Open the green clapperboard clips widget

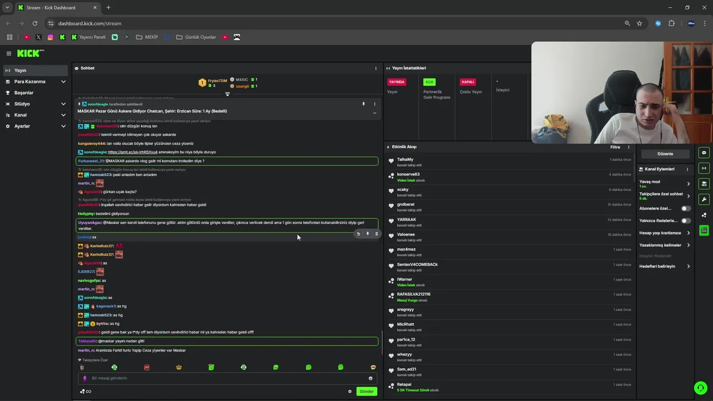(x=704, y=230)
